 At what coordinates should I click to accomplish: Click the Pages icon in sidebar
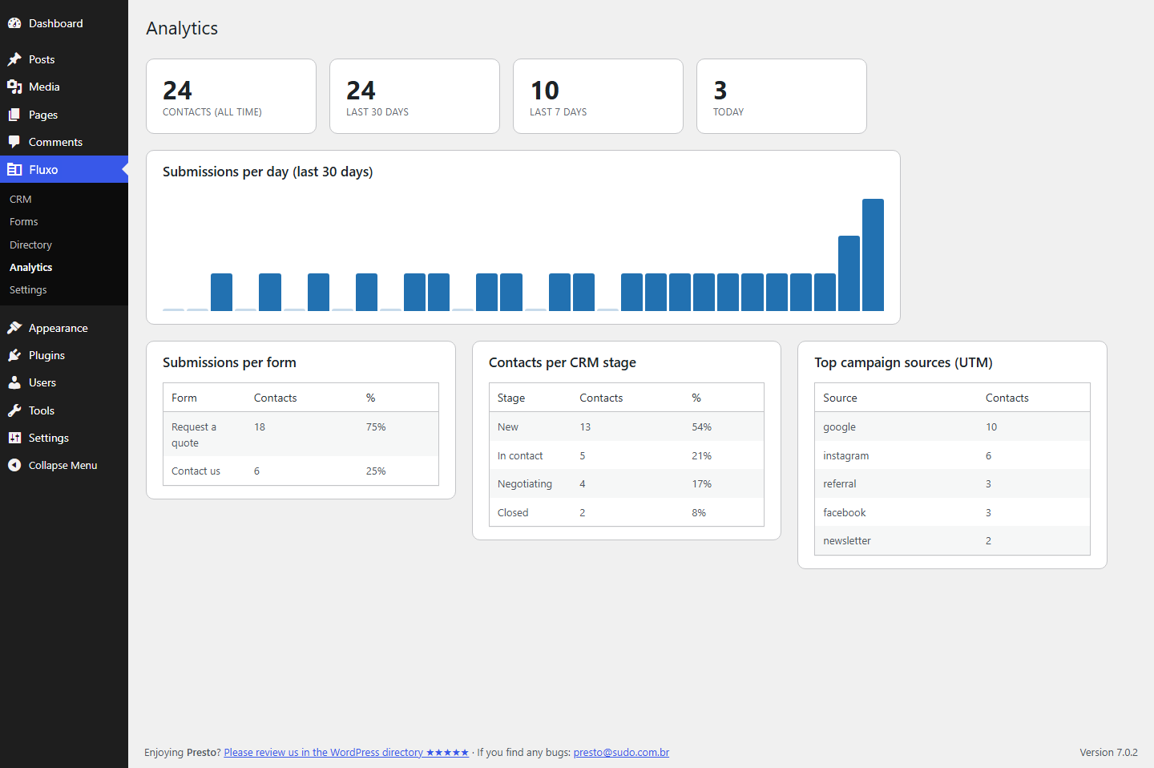tap(14, 115)
